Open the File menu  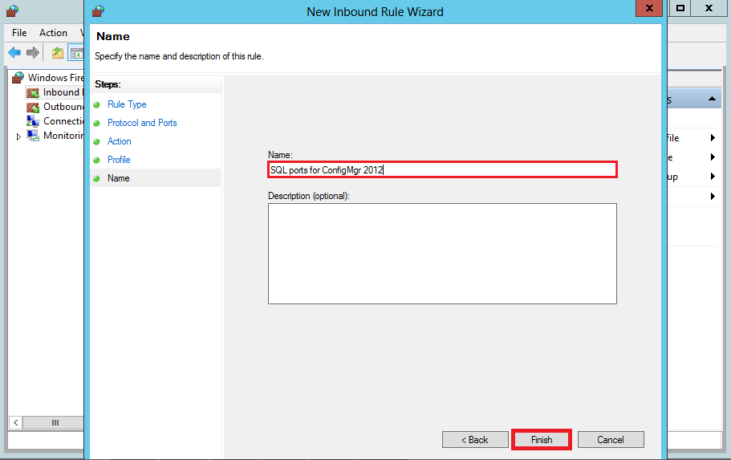[x=19, y=33]
